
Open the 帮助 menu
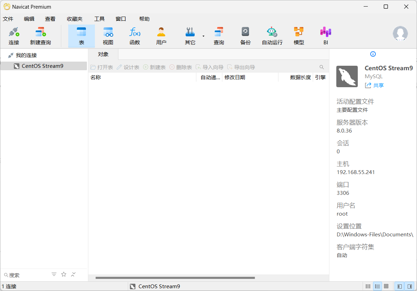click(144, 19)
